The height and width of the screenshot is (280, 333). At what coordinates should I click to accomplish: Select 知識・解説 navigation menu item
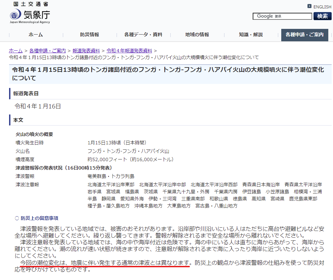(x=251, y=35)
